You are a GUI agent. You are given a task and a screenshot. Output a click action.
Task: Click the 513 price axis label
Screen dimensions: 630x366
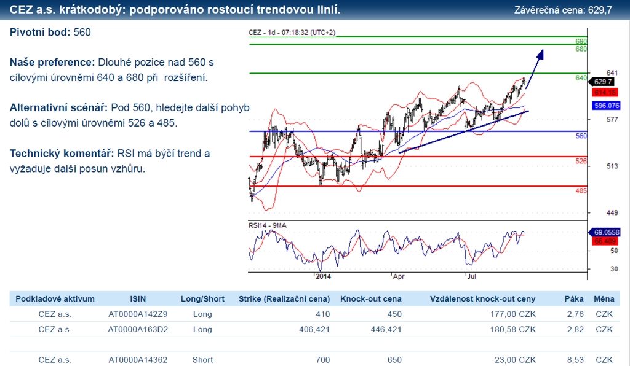pyautogui.click(x=612, y=166)
